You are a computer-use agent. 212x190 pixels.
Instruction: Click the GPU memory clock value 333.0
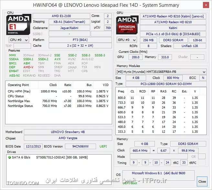165,57
